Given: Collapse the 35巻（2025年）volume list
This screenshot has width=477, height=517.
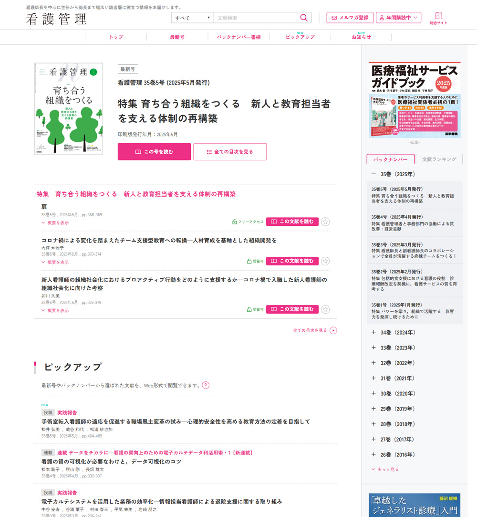Looking at the screenshot, I should click(373, 174).
